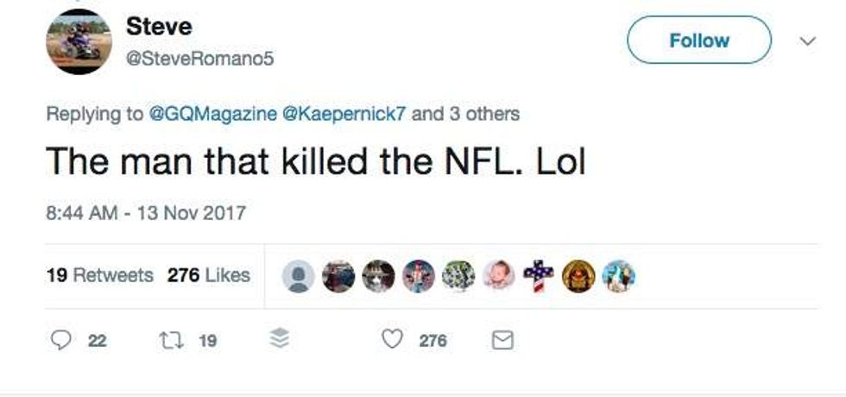Open the @Kaepernick7 mention link
Image resolution: width=846 pixels, height=397 pixels.
[344, 114]
